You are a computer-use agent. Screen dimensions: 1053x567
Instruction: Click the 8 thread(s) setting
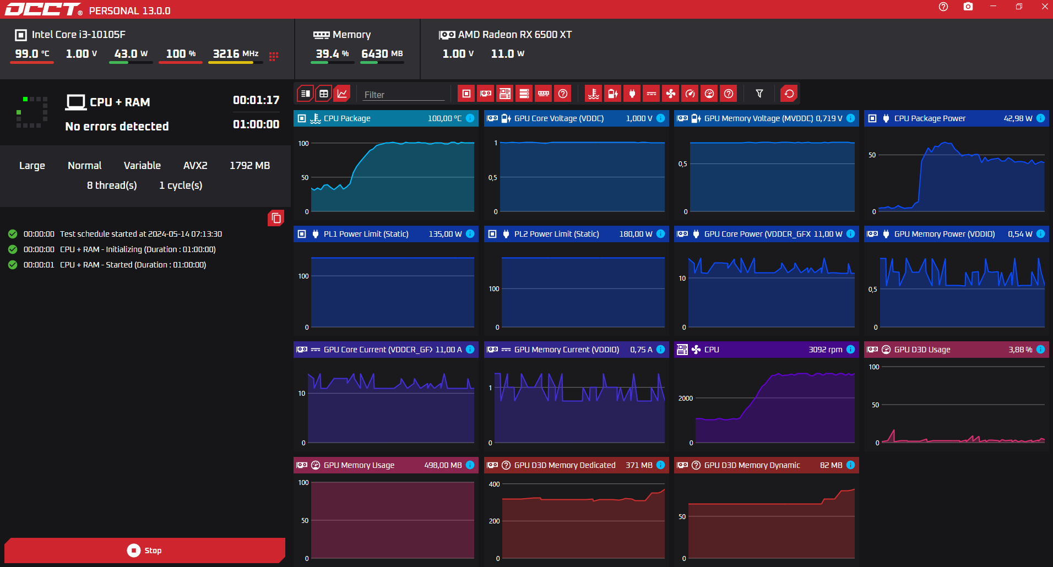coord(112,186)
